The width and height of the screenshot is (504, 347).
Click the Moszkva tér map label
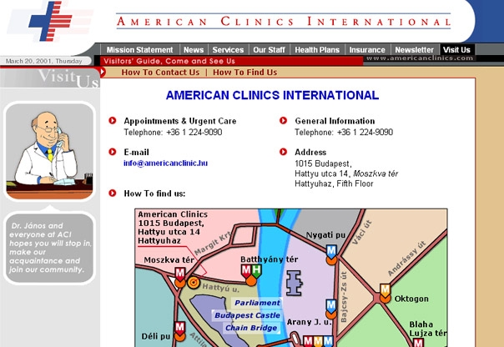coord(169,259)
